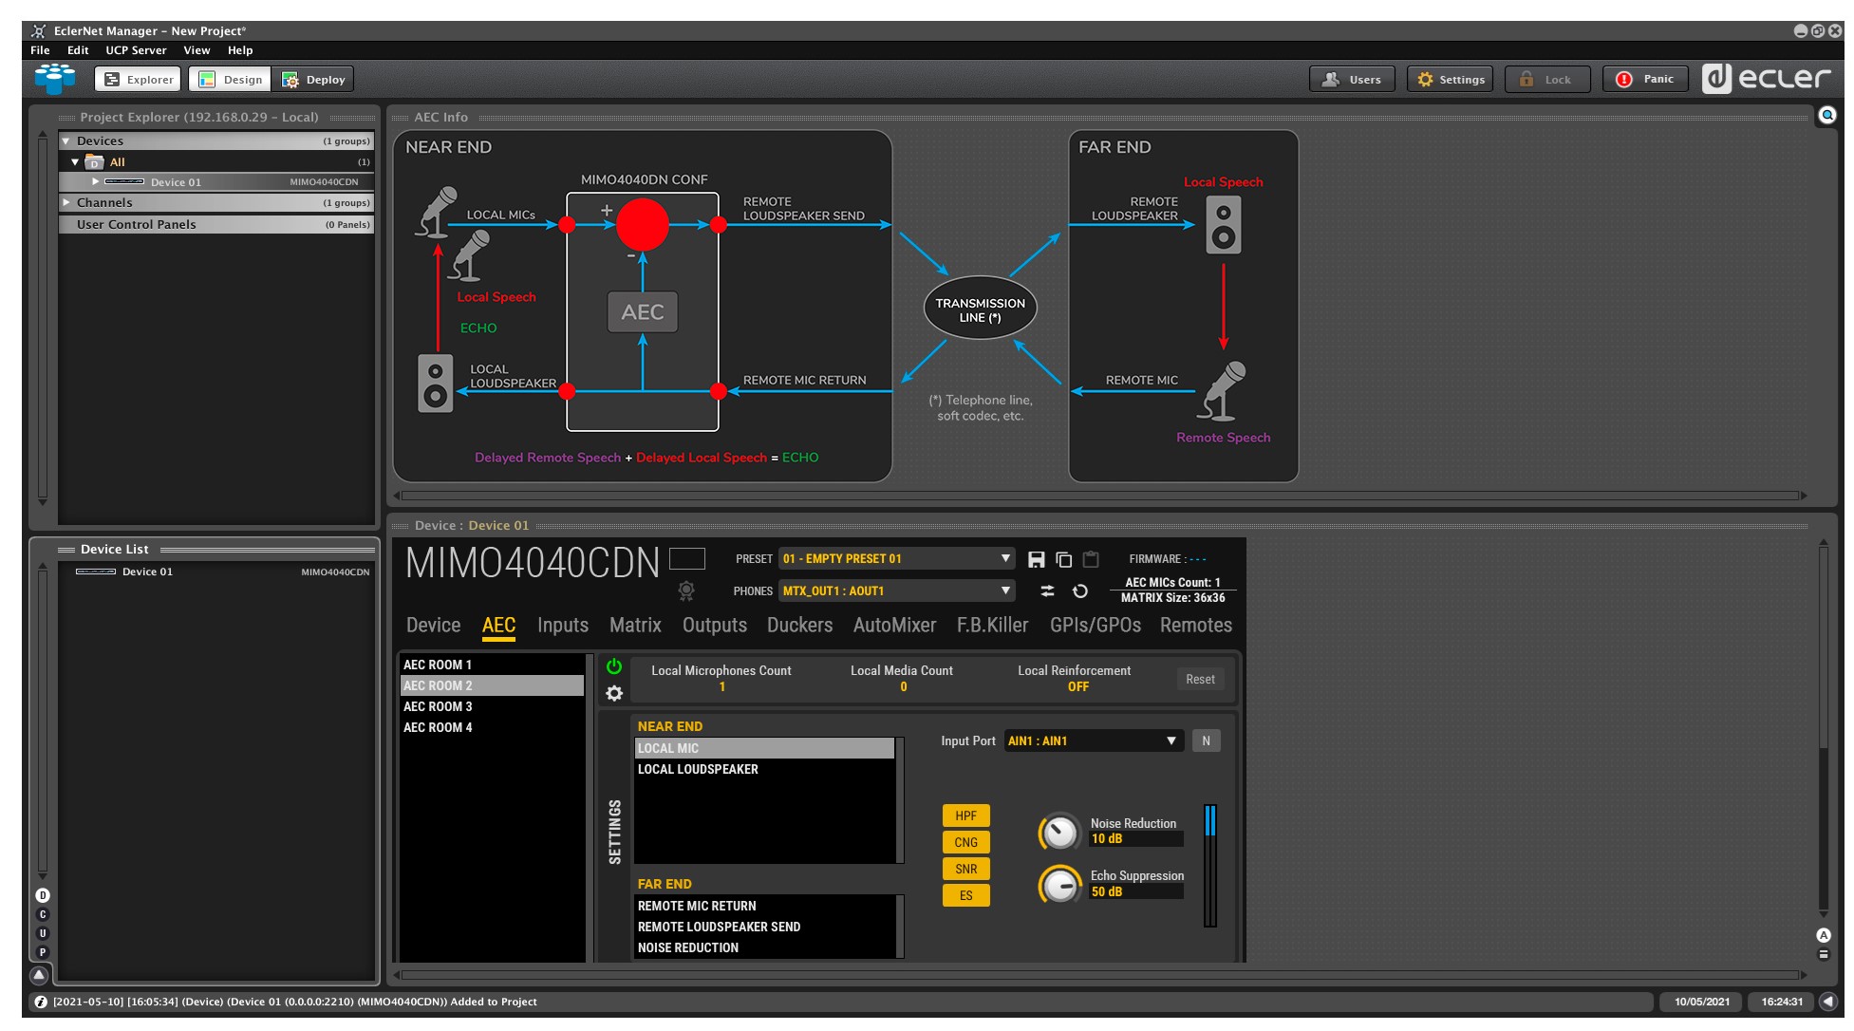Switch to the Inputs tab
The height and width of the screenshot is (1031, 1854).
[563, 626]
